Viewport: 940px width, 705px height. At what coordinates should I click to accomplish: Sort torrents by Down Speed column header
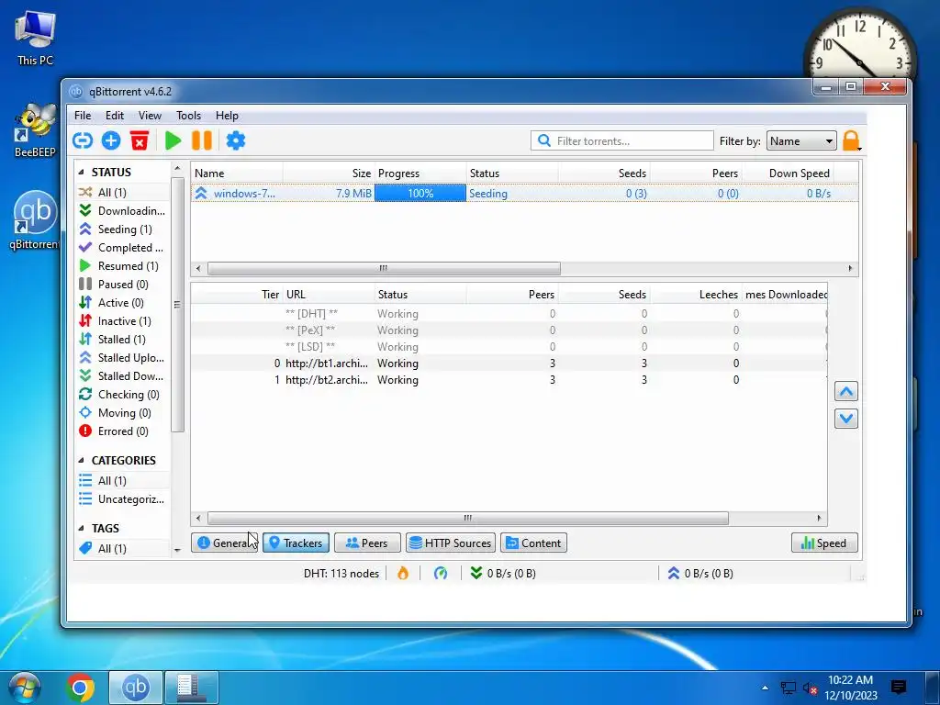[x=788, y=173]
